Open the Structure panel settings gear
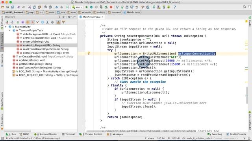This screenshot has height=141, width=252. click(69, 17)
